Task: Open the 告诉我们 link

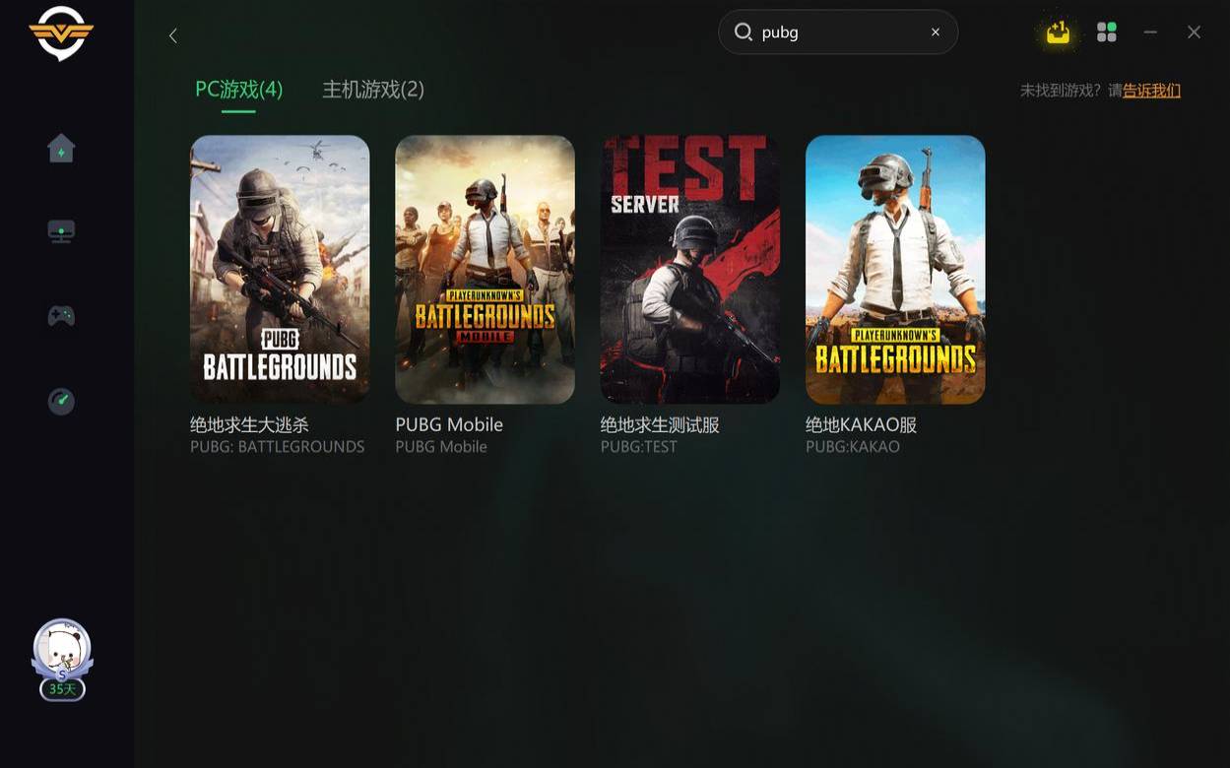Action: coord(1151,91)
